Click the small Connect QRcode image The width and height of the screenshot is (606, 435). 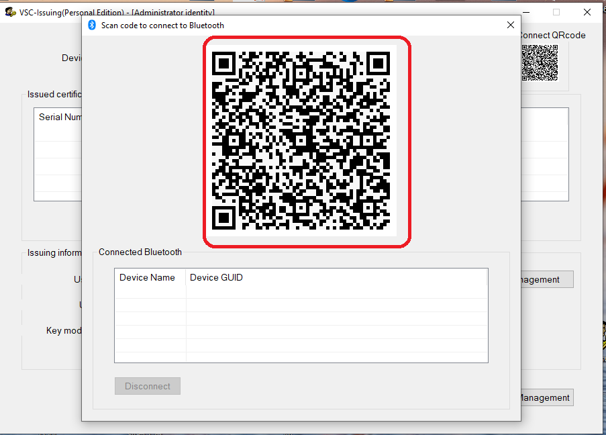(x=540, y=62)
